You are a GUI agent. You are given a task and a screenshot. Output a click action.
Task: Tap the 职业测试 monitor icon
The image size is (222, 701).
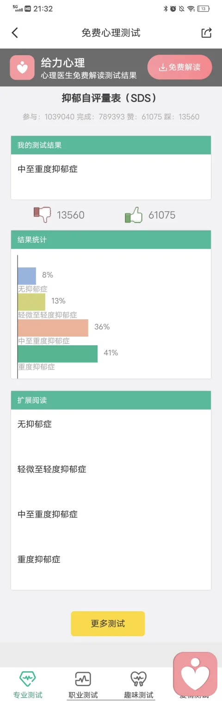83,679
